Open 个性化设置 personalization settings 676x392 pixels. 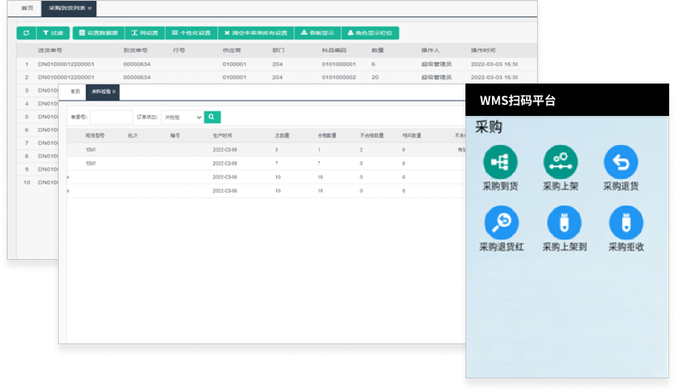(x=188, y=33)
